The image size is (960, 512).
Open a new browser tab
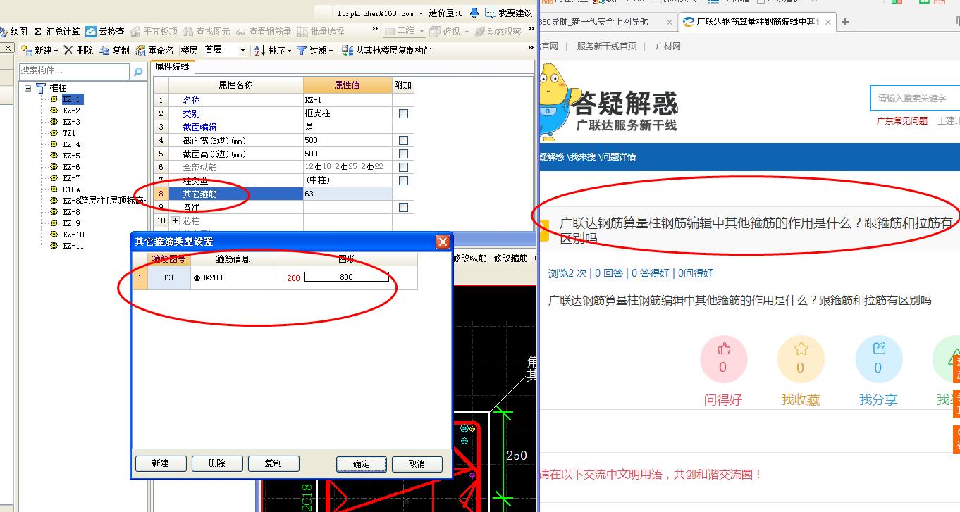[x=845, y=22]
